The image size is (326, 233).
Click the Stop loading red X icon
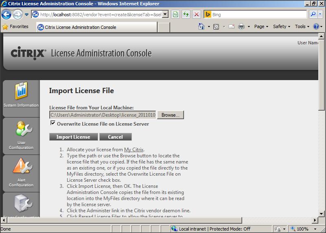pos(197,14)
